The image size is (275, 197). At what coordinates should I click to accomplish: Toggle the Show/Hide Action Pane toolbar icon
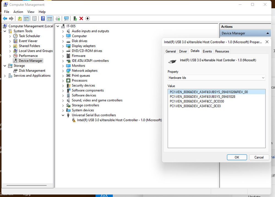pos(50,18)
